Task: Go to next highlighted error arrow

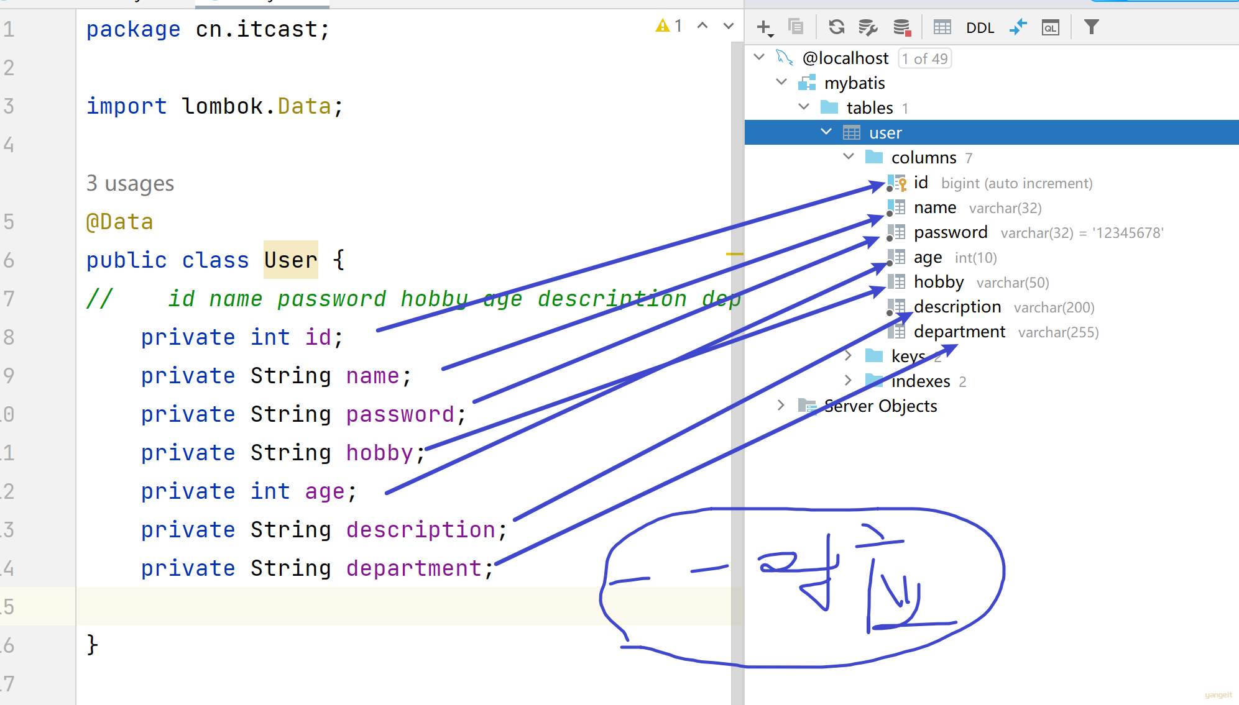Action: [729, 26]
